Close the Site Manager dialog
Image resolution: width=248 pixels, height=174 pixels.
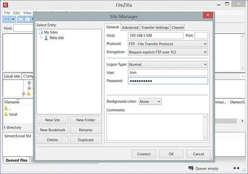click(x=208, y=15)
